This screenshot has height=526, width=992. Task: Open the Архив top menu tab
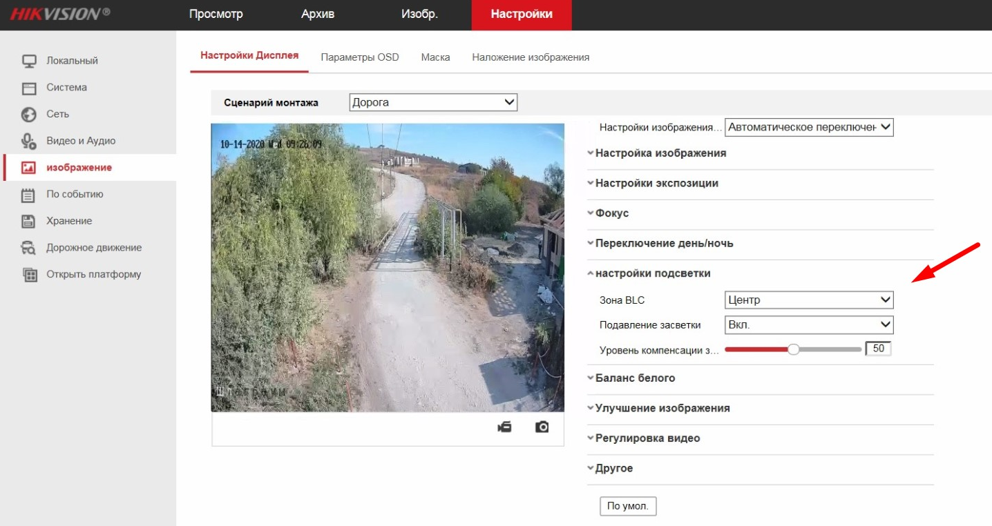(x=318, y=14)
